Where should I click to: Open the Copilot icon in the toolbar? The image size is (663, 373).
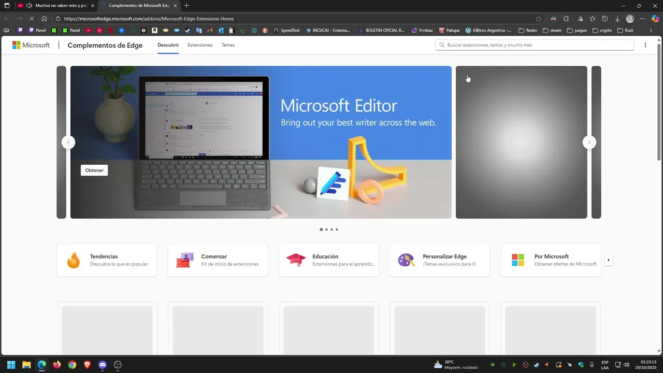tap(655, 19)
